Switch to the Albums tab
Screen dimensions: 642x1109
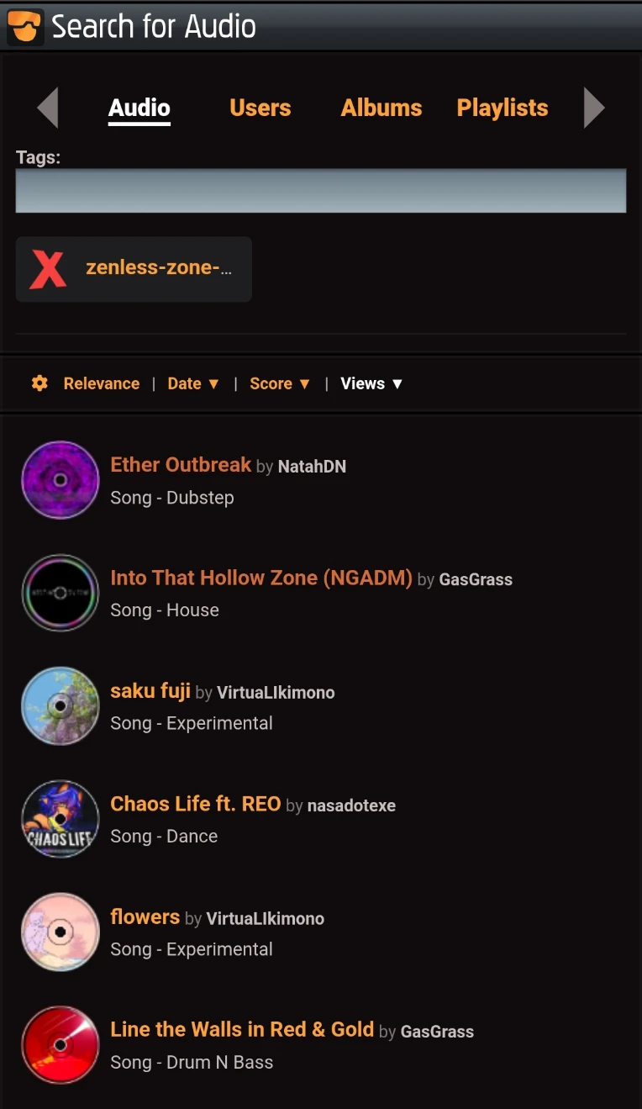tap(382, 108)
